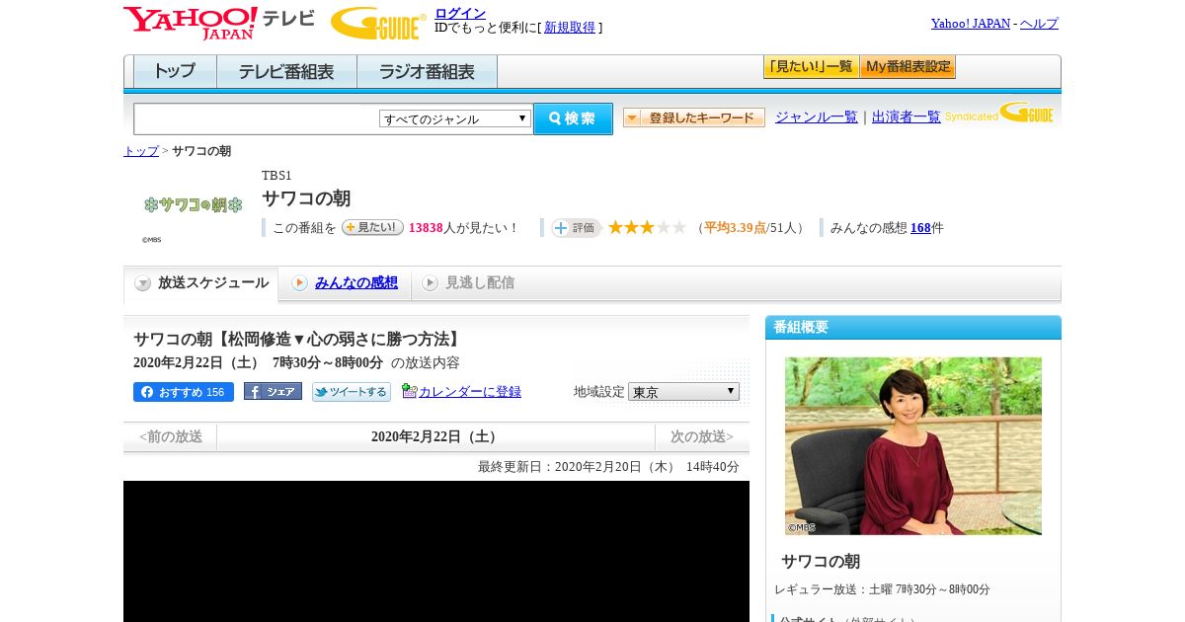The height and width of the screenshot is (622, 1185).
Task: Click the レギュラー放送 schedule text
Action: (x=882, y=589)
